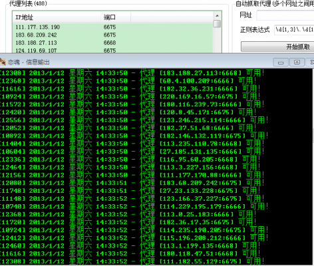The height and width of the screenshot is (266, 314).
Task: Click the empty third column header
Action: point(172,17)
